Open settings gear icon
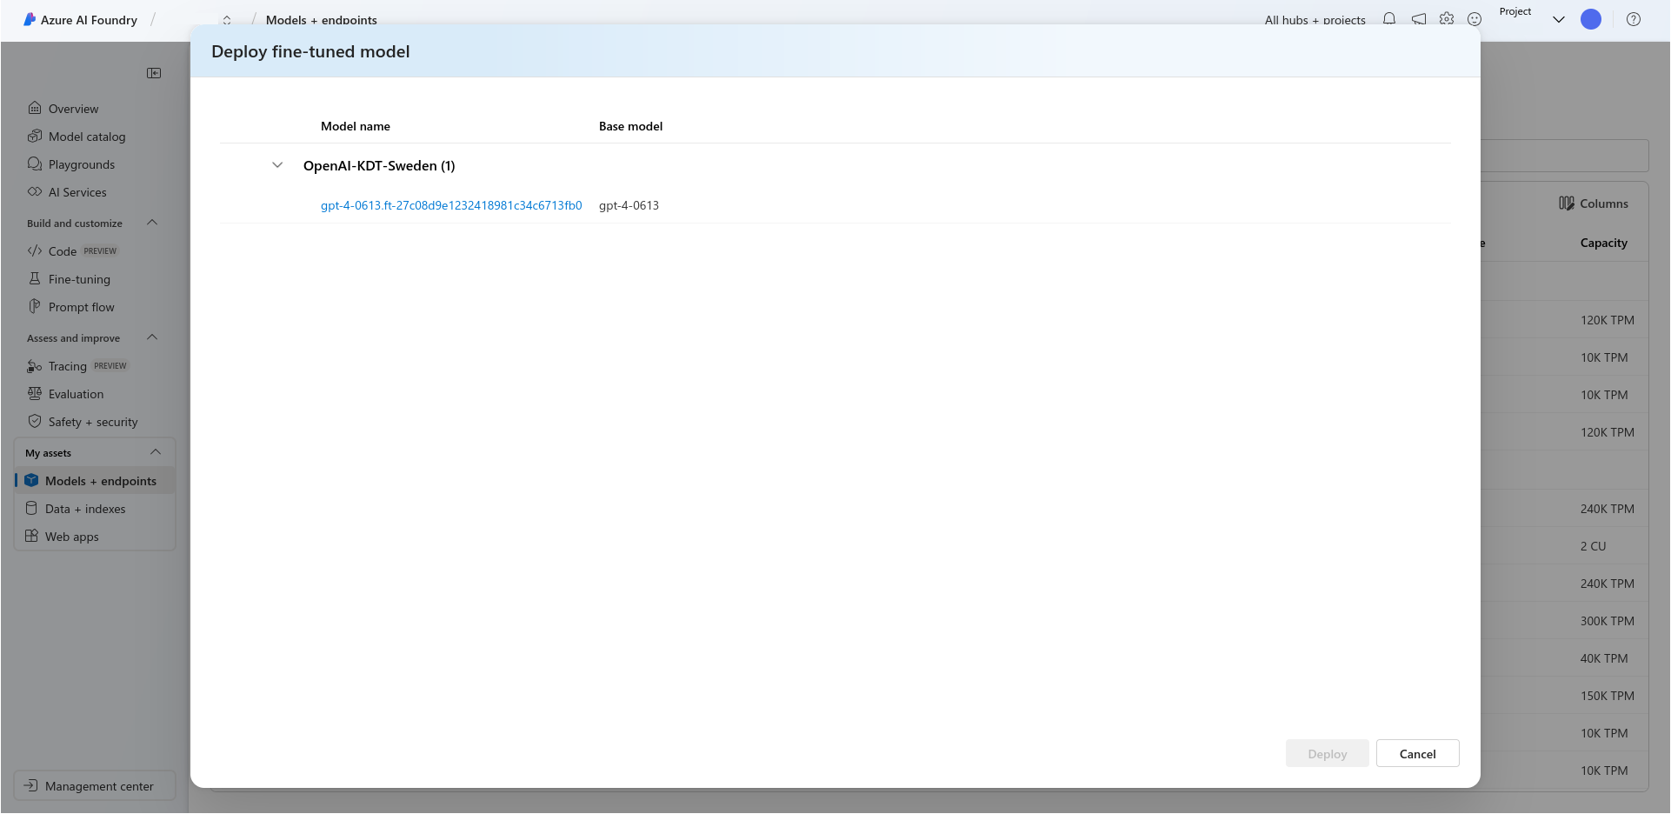The width and height of the screenshot is (1671, 814). pos(1447,19)
